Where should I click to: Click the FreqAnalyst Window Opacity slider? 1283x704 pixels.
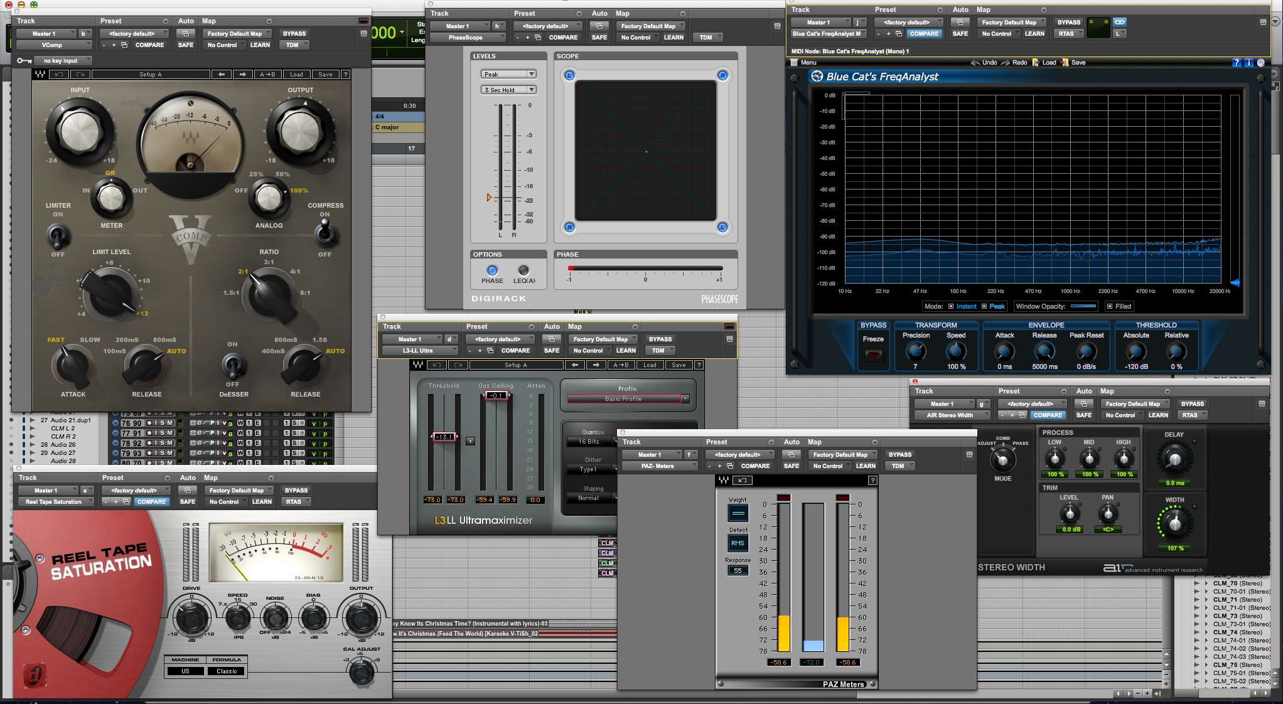[1083, 306]
